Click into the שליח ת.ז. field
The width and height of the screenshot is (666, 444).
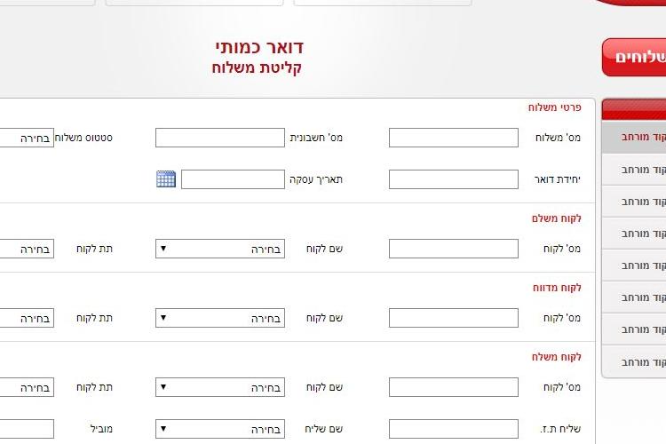[454, 429]
